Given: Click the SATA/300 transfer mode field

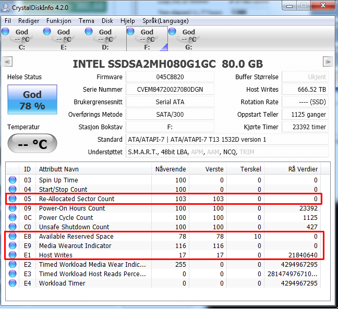Looking at the screenshot, I should pos(170,114).
